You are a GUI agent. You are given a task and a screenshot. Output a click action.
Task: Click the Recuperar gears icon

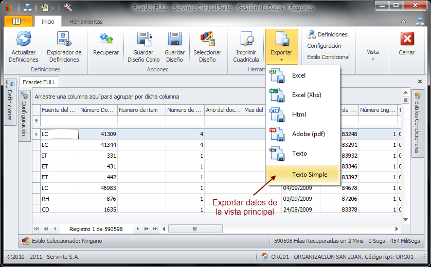coord(106,40)
